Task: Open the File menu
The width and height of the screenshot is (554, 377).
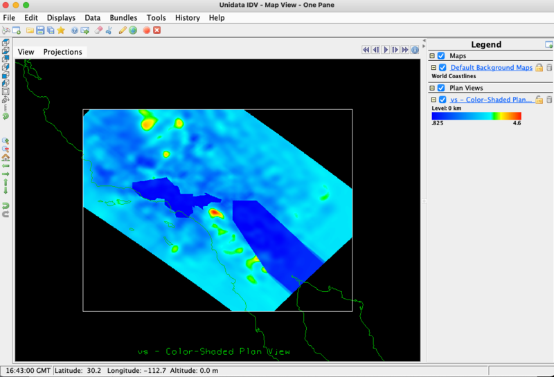Action: (9, 18)
